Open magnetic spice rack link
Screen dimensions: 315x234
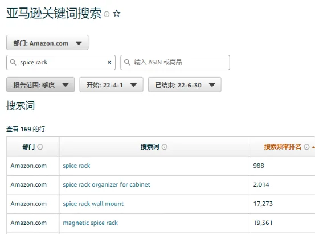(91, 223)
